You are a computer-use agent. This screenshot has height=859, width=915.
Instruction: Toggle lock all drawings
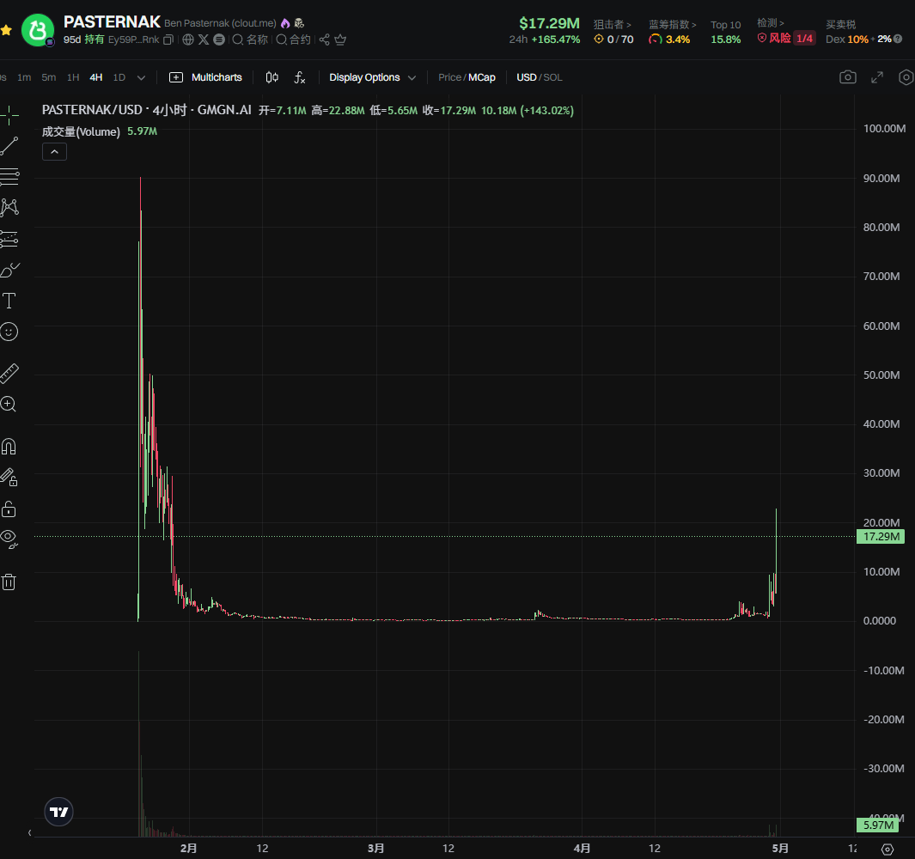(9, 509)
